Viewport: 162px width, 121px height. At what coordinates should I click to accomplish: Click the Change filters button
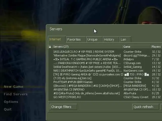64,107
